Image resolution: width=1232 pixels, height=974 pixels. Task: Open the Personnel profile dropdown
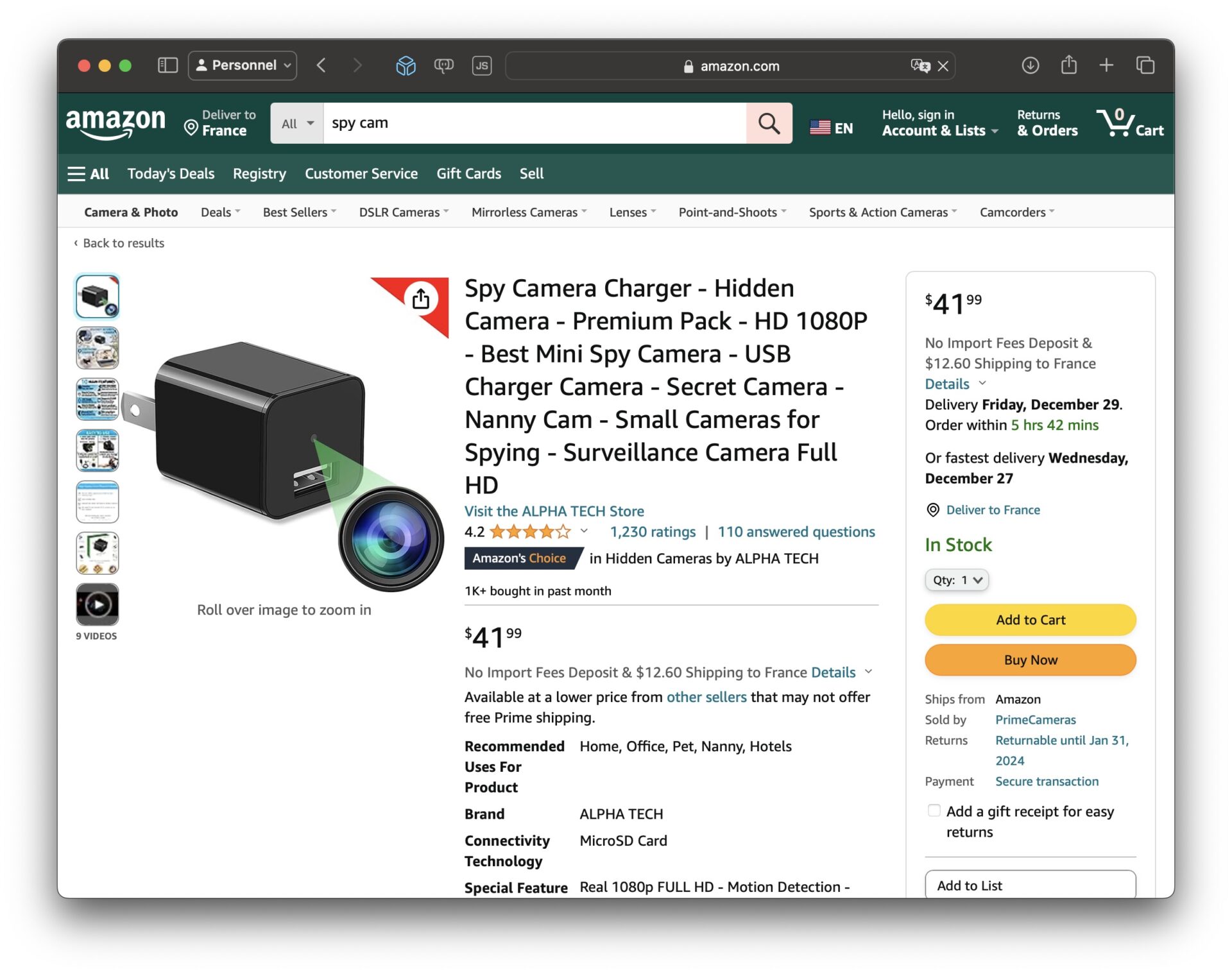(243, 65)
